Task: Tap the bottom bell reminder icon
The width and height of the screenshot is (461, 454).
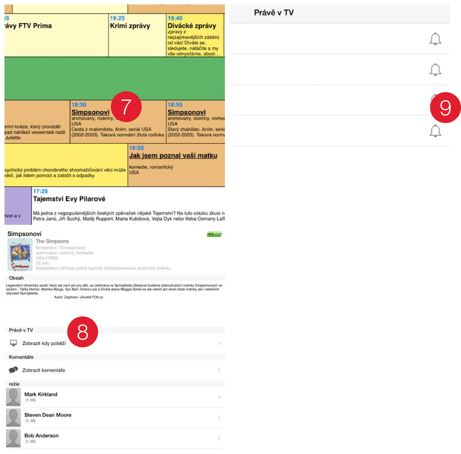Action: point(435,131)
